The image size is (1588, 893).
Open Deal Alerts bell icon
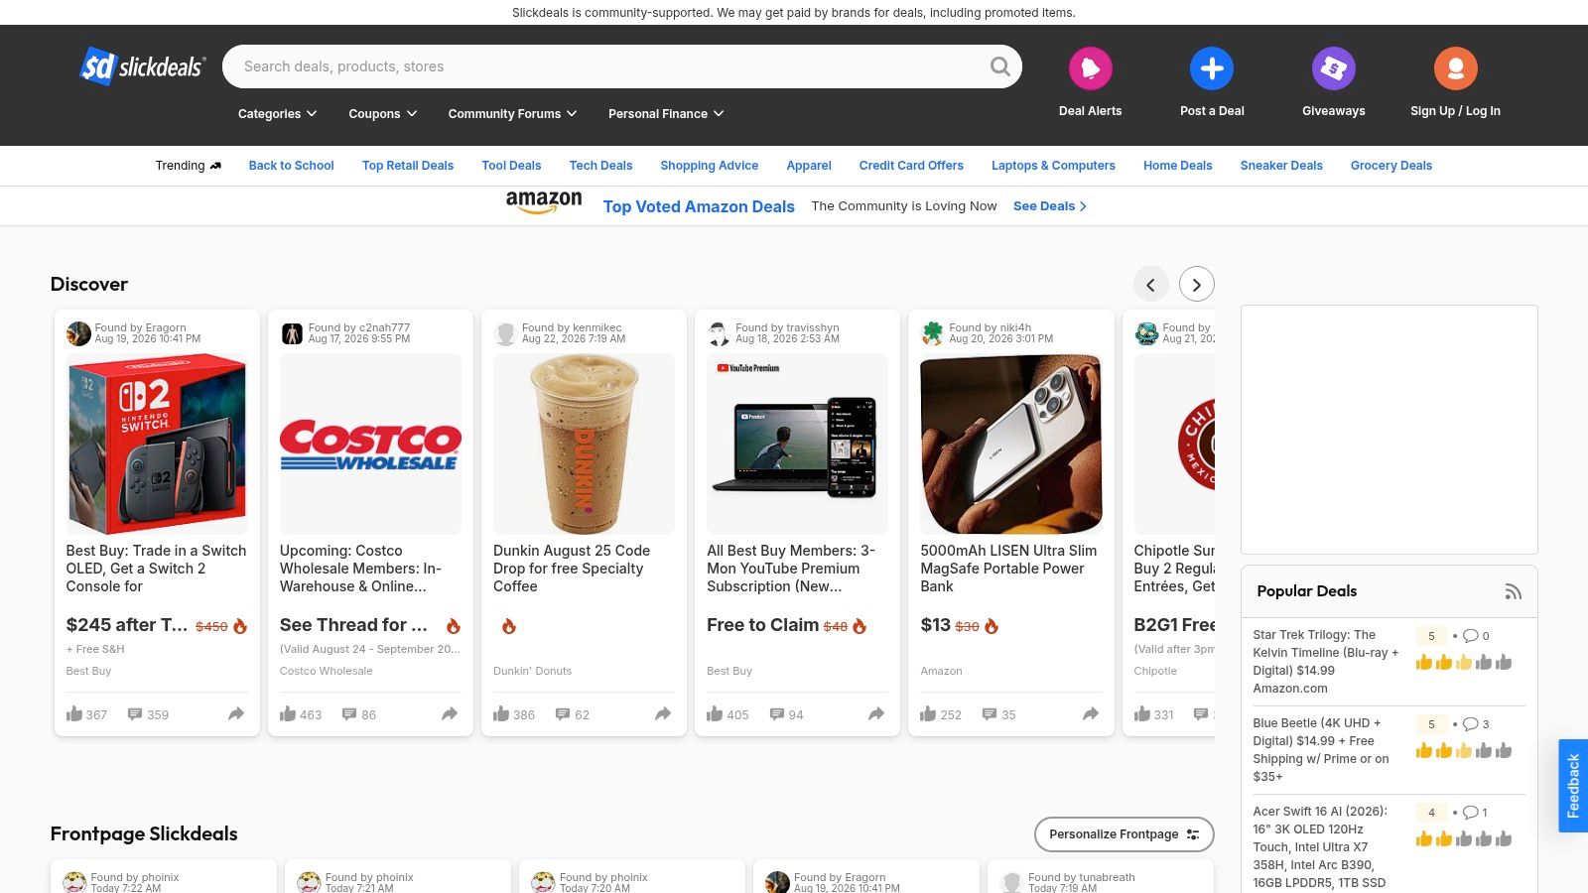coord(1090,68)
